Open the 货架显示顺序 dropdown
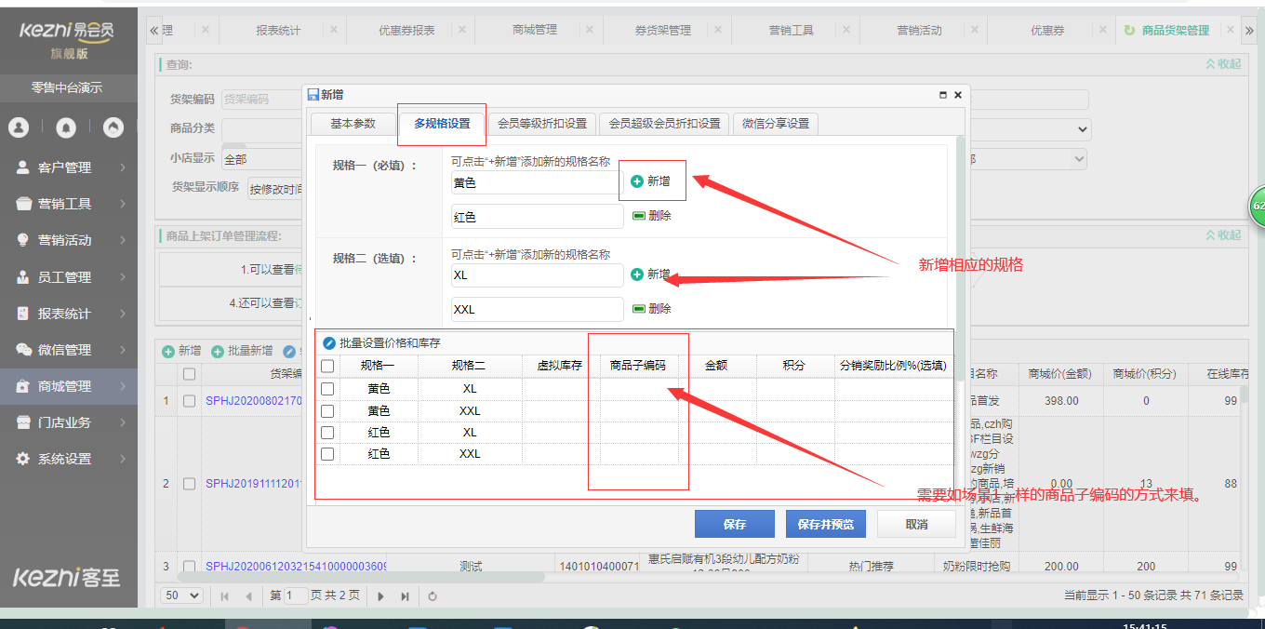The width and height of the screenshot is (1265, 629). pyautogui.click(x=275, y=189)
